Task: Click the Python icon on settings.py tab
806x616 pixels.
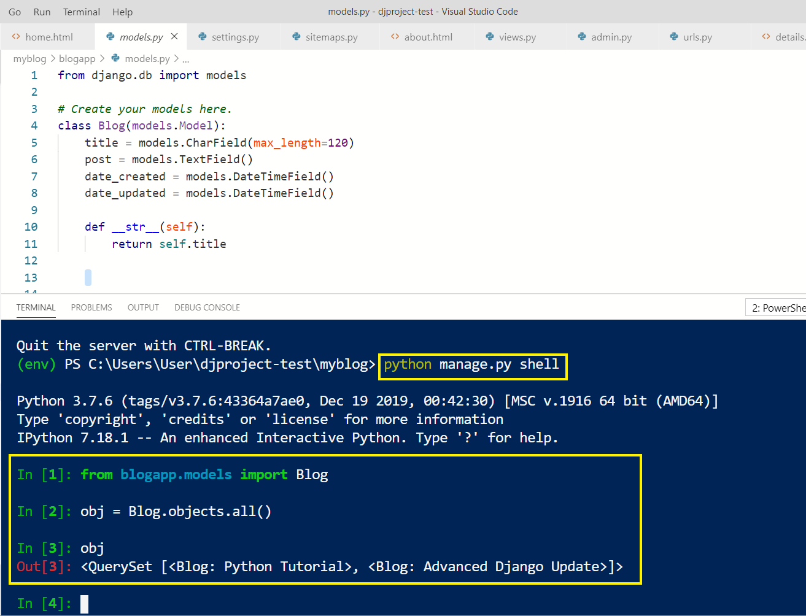Action: 202,37
